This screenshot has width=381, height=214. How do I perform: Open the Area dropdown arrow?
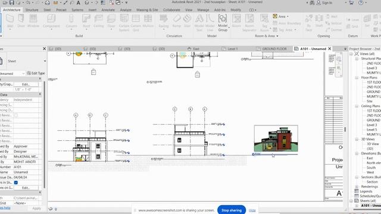click(288, 17)
